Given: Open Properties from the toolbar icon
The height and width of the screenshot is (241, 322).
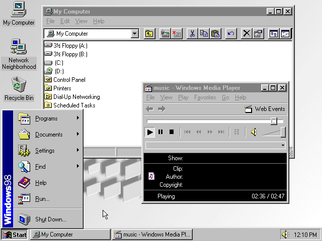Looking at the screenshot, I should [x=258, y=34].
